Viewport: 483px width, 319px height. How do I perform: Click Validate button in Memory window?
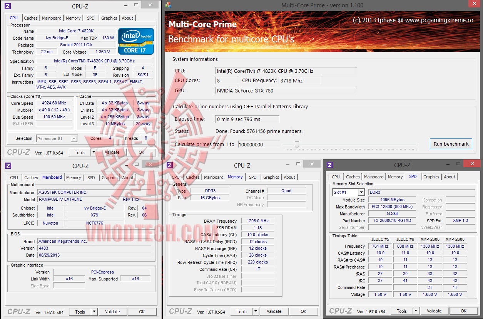274,311
